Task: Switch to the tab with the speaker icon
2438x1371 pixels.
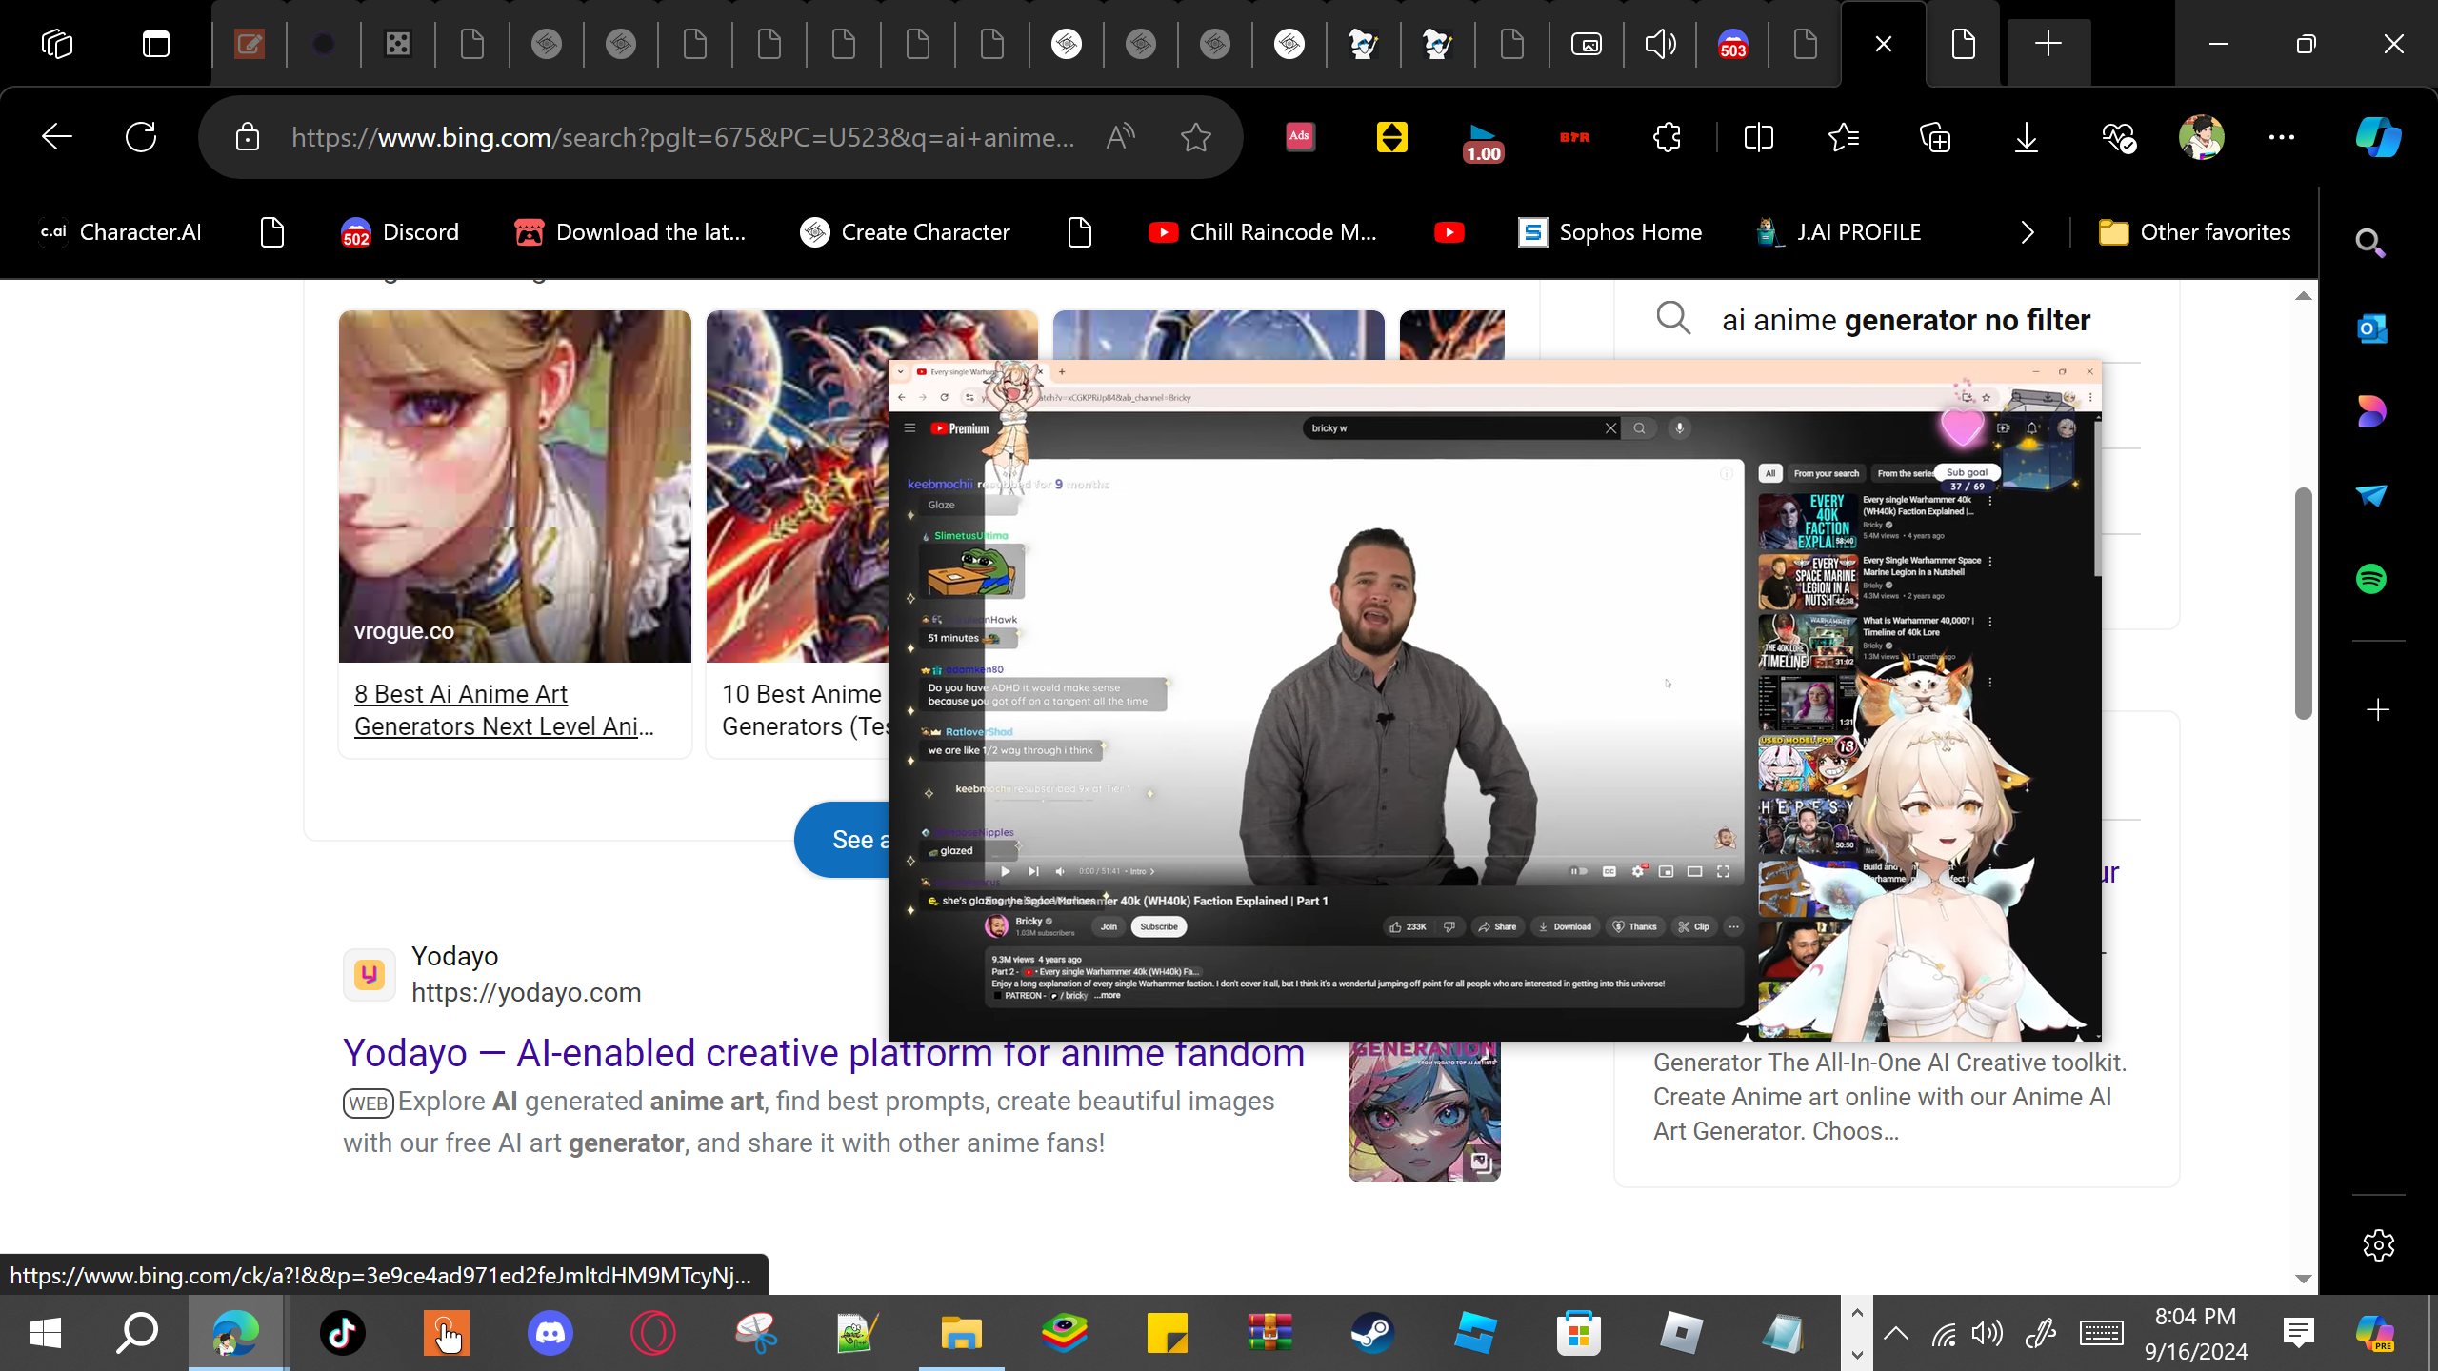Action: 1660,44
